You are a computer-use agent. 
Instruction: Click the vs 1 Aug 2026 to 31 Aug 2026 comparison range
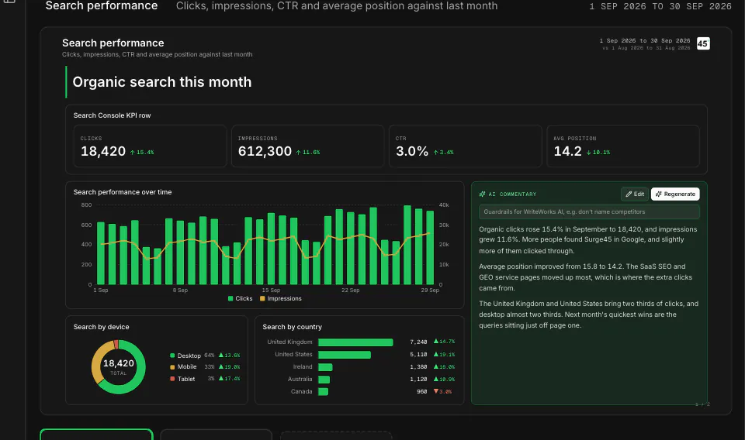[x=646, y=48]
